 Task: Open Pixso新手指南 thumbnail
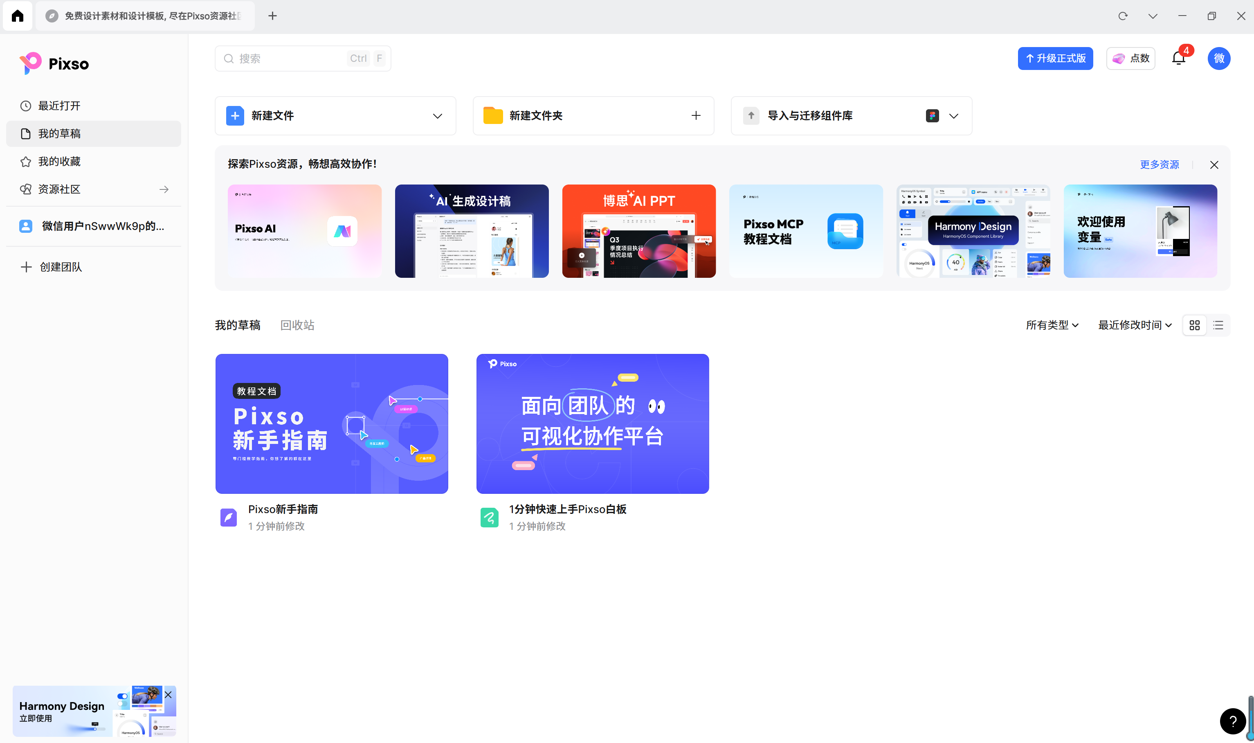tap(331, 423)
